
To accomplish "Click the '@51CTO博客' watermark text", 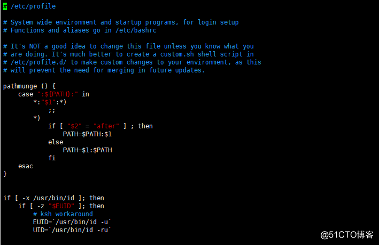I will point(346,235).
